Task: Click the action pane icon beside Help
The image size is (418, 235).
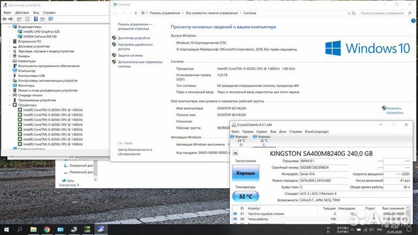Action: 42,19
